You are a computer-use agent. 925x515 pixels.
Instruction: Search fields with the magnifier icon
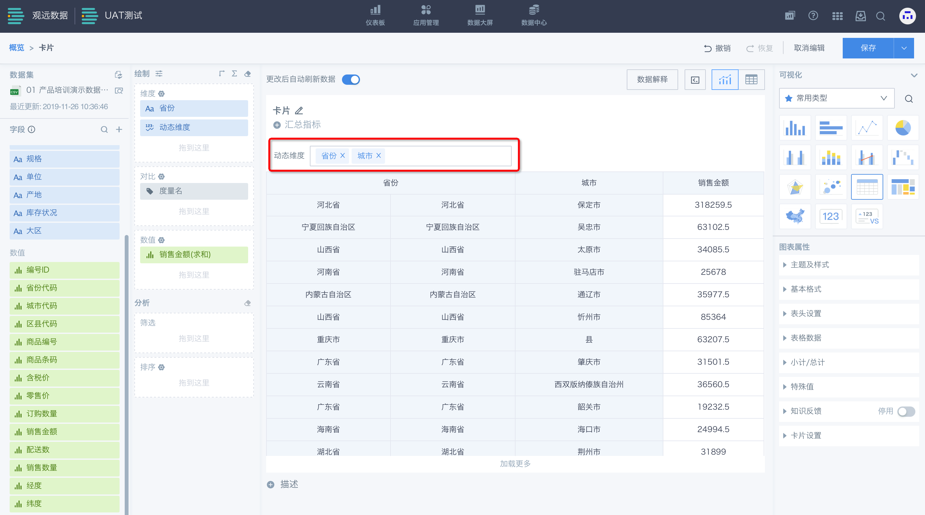point(104,129)
